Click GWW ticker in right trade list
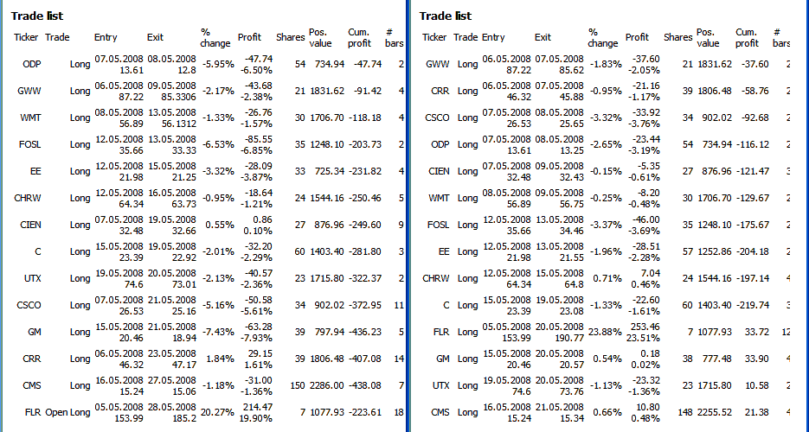Viewport: 809px width, 432px height. (x=436, y=64)
